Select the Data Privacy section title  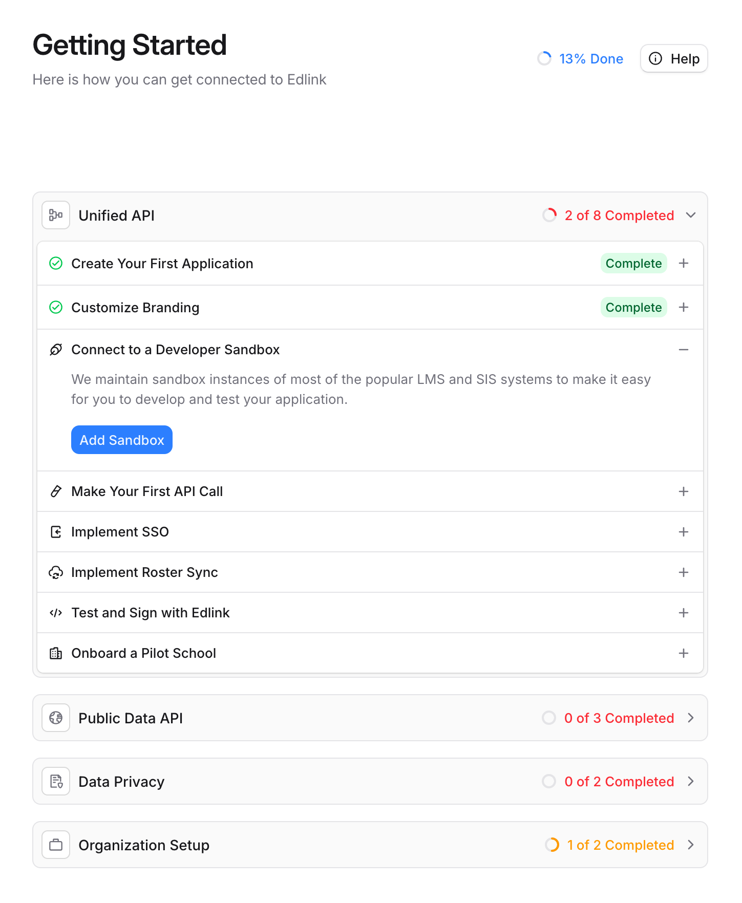[x=121, y=782]
